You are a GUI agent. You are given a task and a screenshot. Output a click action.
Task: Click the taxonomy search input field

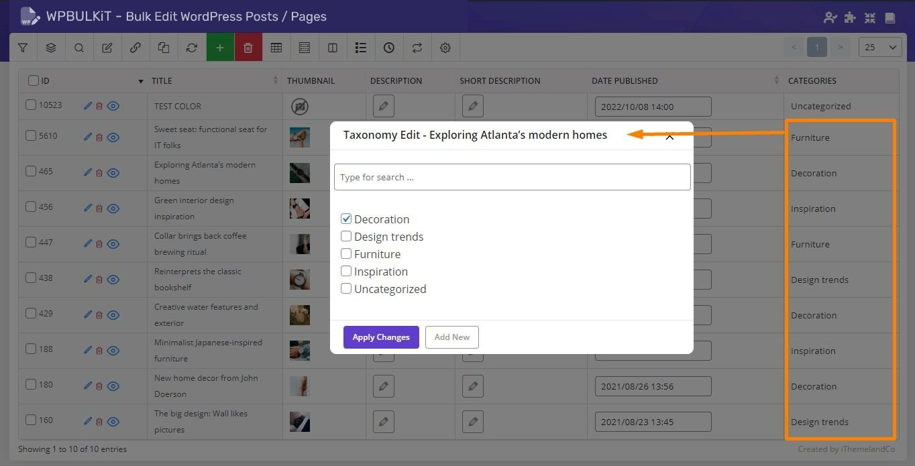click(512, 177)
